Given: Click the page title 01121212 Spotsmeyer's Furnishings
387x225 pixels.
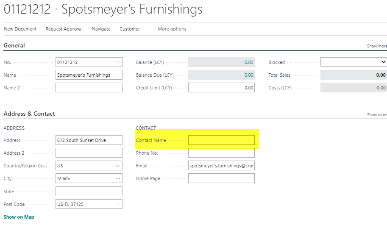Looking at the screenshot, I should coord(103,9).
